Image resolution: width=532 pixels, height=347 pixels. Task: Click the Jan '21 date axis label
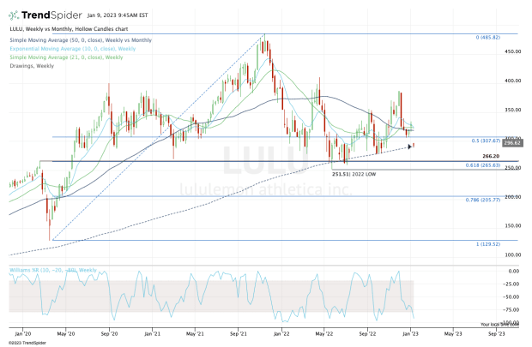[153, 334]
